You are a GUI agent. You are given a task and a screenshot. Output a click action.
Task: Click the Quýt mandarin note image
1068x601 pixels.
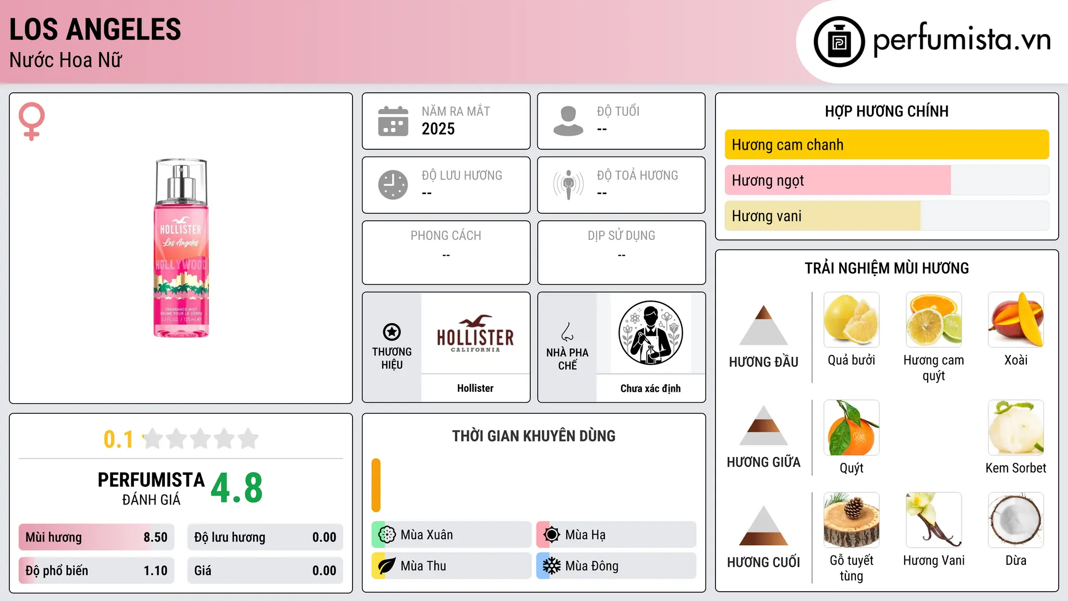852,428
